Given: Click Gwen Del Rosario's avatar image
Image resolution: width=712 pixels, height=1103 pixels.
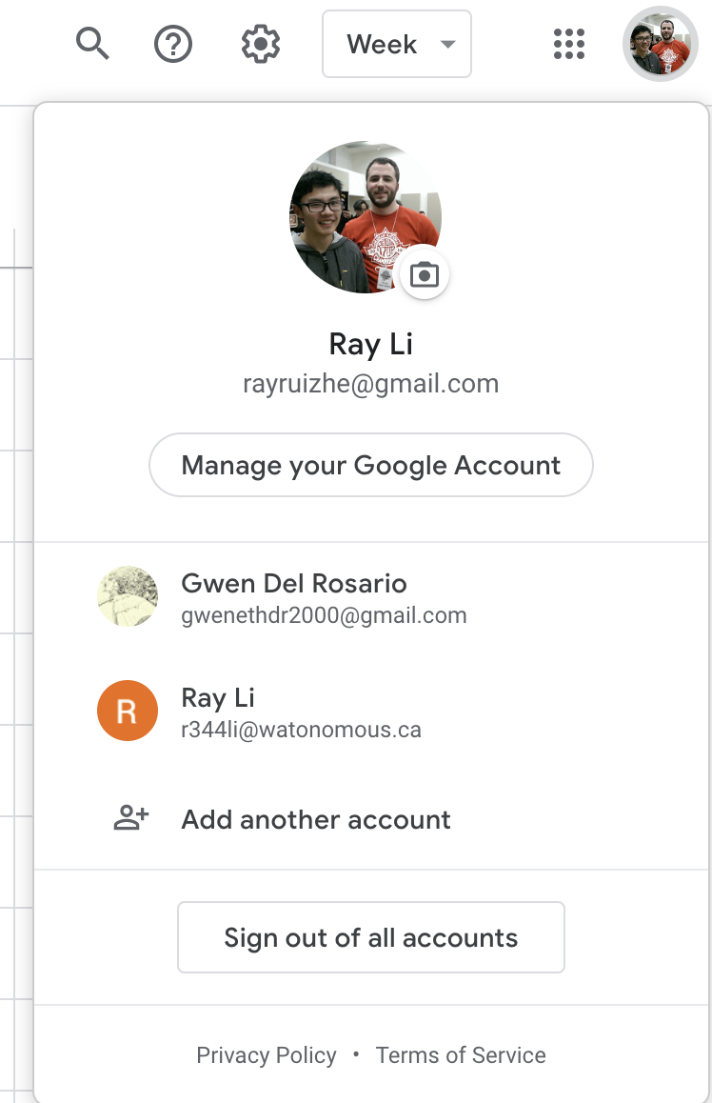Looking at the screenshot, I should (128, 596).
